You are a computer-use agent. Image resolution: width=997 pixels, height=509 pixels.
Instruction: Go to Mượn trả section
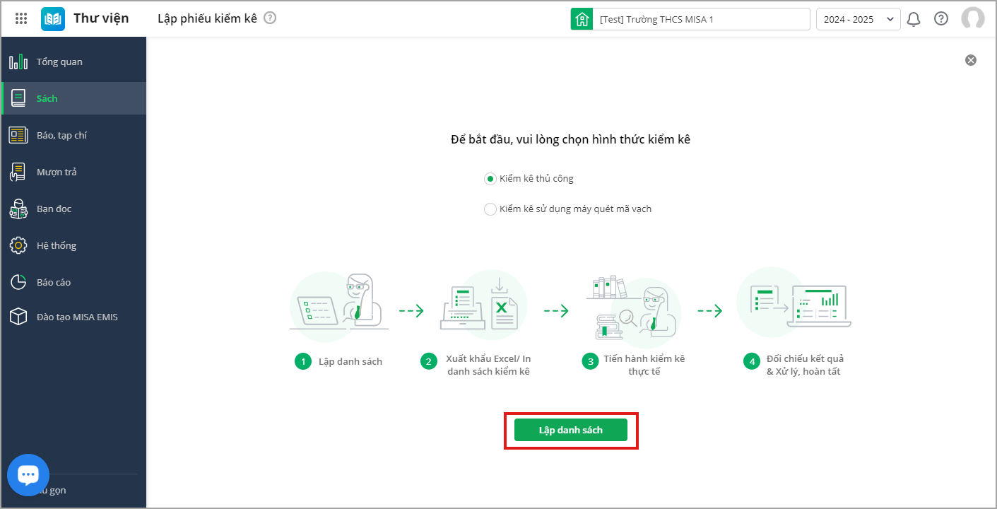point(57,172)
